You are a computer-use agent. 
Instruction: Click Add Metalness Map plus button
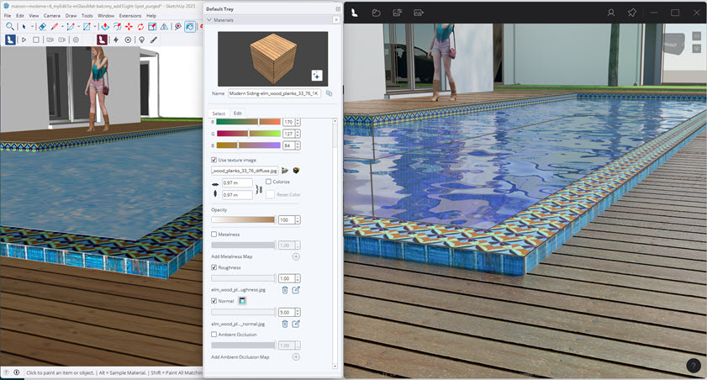296,256
